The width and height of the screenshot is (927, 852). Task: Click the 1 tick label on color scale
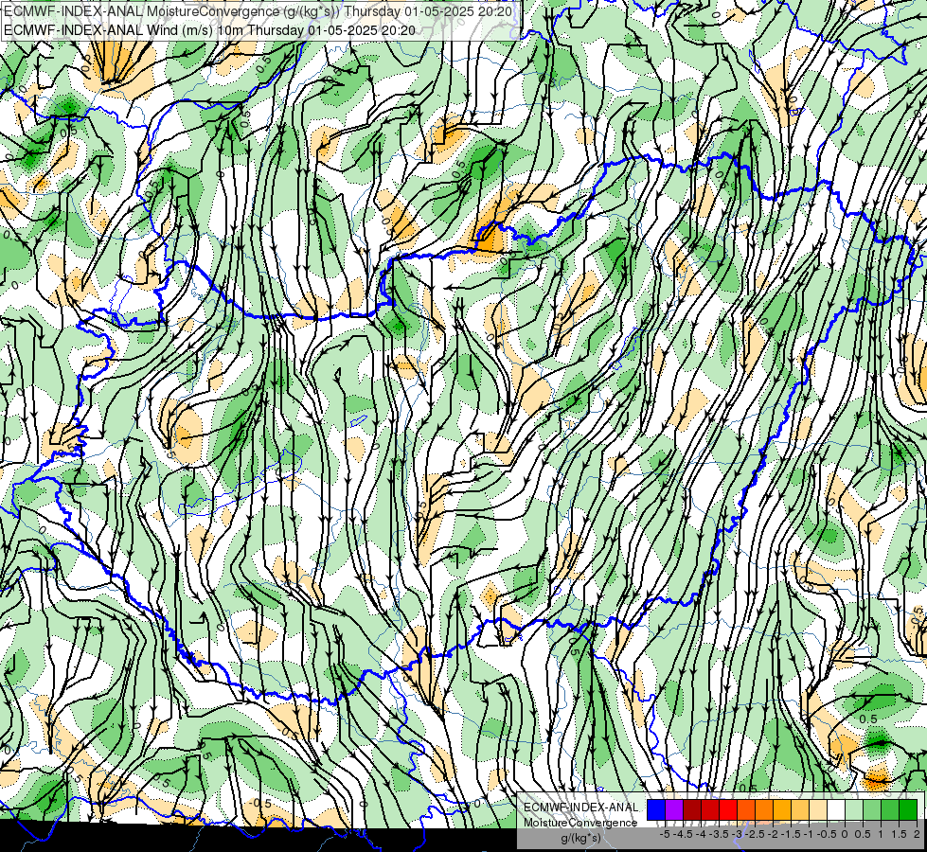[x=881, y=834]
